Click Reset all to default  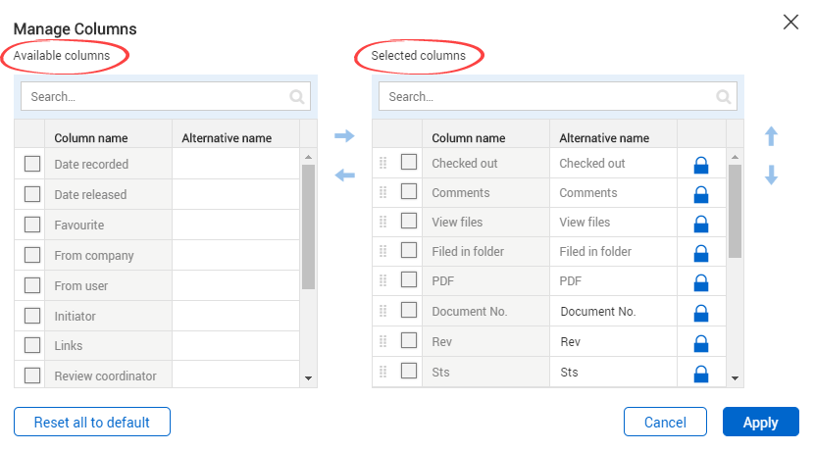92,423
